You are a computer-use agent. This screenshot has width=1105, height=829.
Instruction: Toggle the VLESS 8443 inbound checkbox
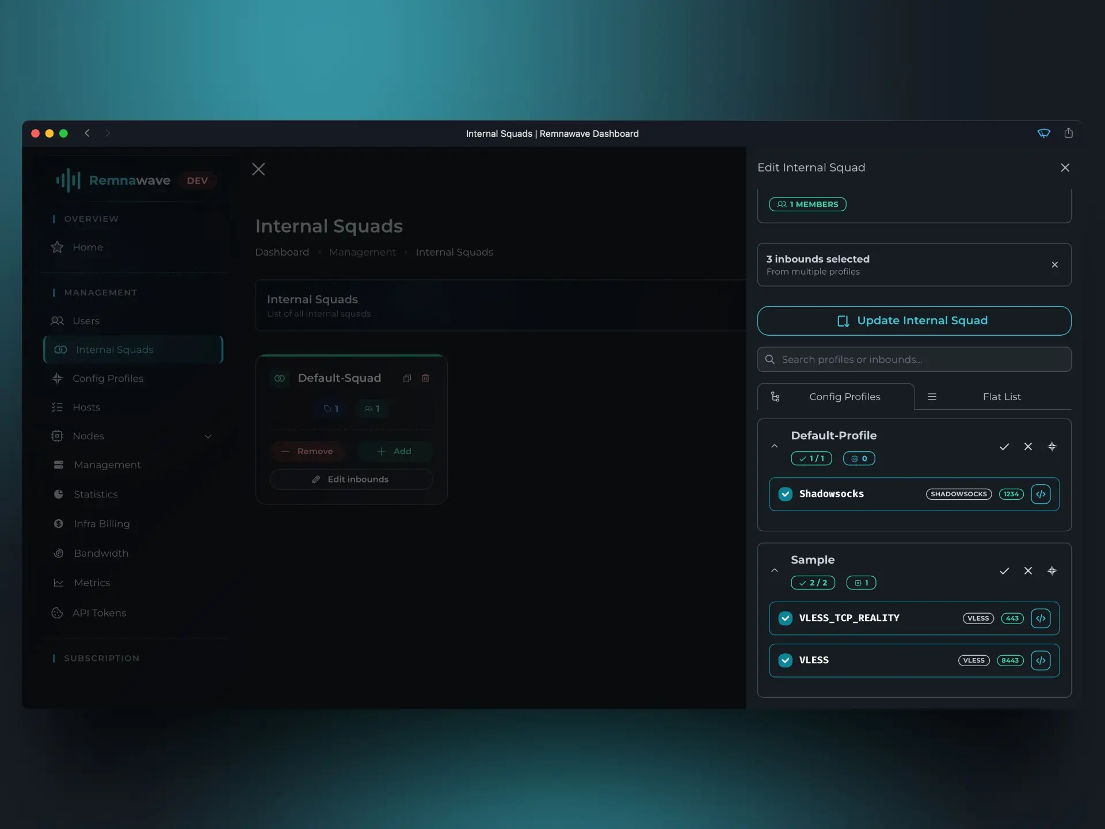pos(785,660)
